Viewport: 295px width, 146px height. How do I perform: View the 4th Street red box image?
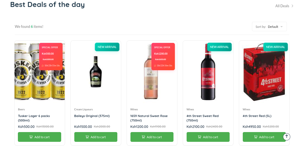[x=264, y=72]
